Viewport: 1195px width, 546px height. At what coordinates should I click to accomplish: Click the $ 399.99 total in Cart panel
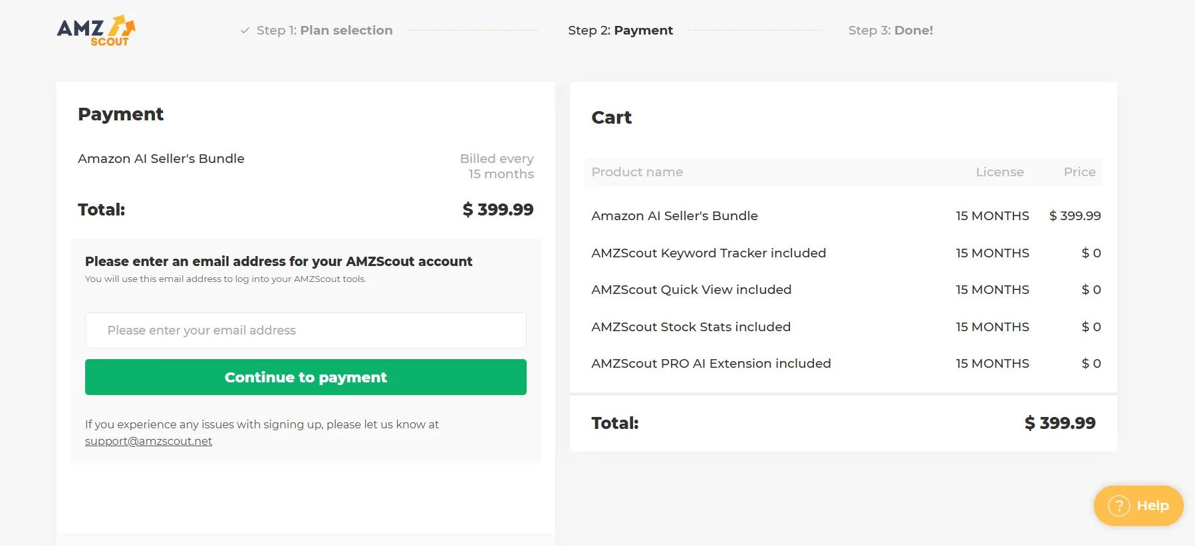(x=1060, y=423)
